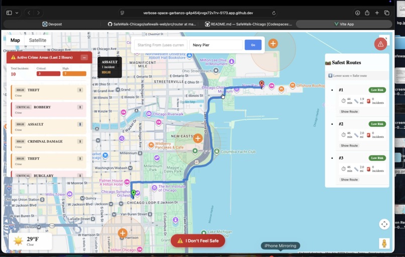Click the red Critical count bar
Screen dimensions: 405x257
click(48, 74)
